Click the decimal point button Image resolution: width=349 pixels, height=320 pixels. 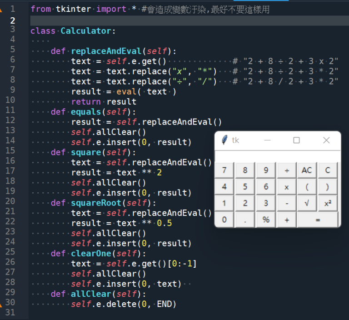[245, 220]
